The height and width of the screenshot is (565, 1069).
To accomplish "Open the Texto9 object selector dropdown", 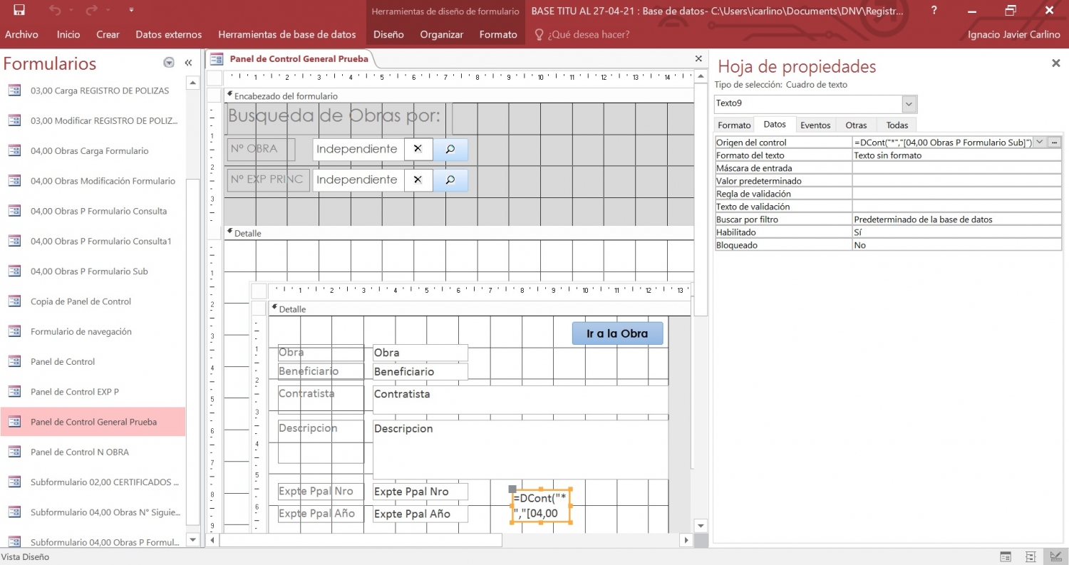I will pyautogui.click(x=909, y=104).
